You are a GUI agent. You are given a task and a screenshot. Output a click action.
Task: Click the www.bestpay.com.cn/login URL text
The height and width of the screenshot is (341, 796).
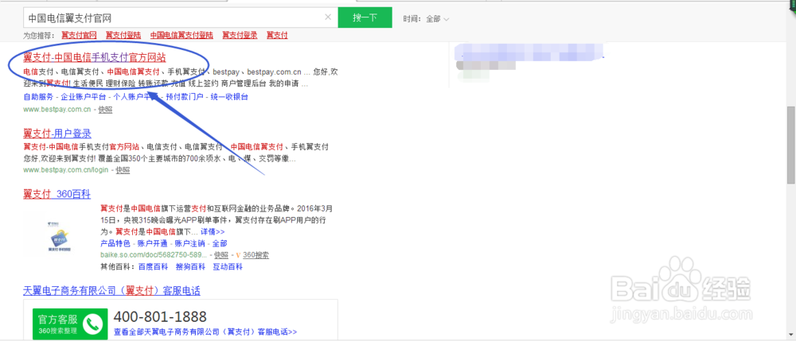(66, 170)
